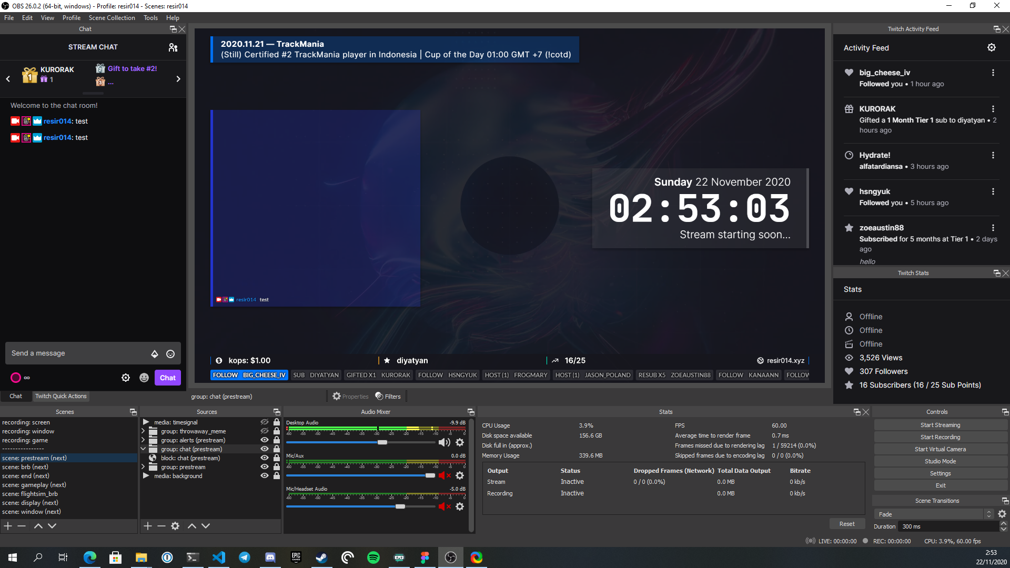
Task: Open the emote picker in chat
Action: point(170,354)
